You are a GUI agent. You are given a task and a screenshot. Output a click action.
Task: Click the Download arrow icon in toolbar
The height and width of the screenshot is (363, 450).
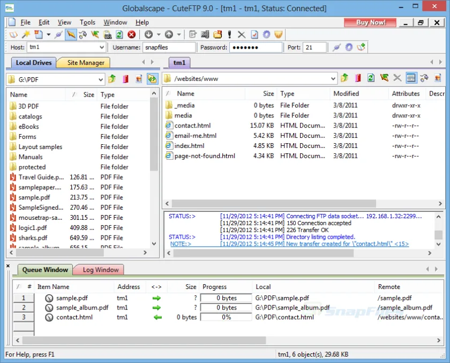point(148,34)
